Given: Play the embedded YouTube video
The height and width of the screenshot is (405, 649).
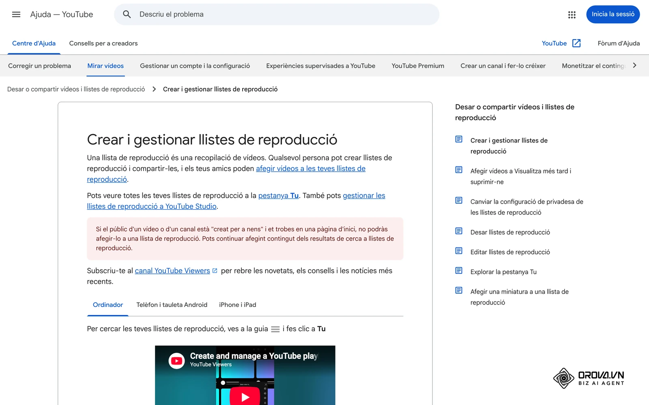Looking at the screenshot, I should coord(245,397).
